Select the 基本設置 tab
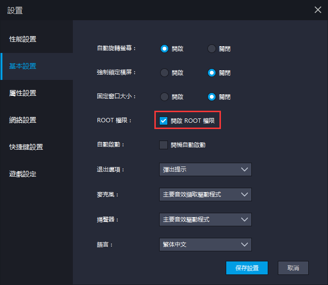Image resolution: width=328 pixels, height=285 pixels. click(23, 66)
